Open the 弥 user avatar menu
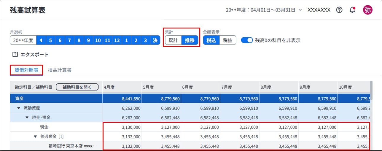382x151 pixels. click(x=368, y=10)
